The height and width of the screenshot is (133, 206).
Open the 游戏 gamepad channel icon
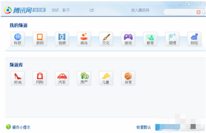pyautogui.click(x=128, y=39)
